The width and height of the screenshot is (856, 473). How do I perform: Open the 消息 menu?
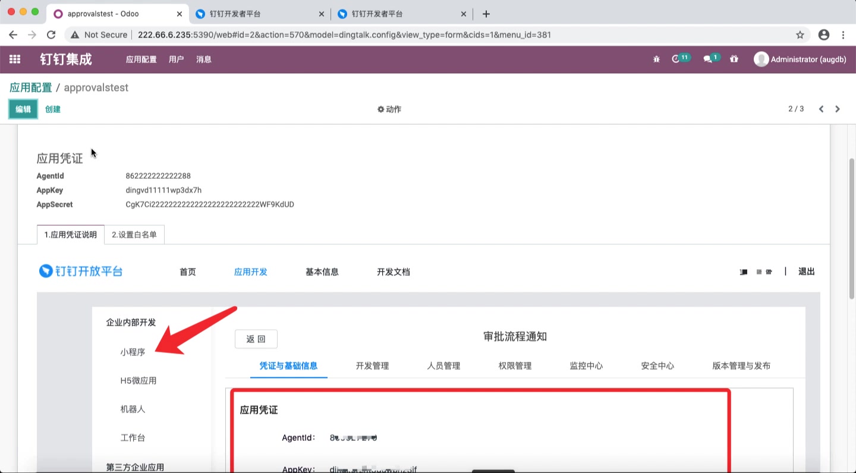click(x=204, y=59)
